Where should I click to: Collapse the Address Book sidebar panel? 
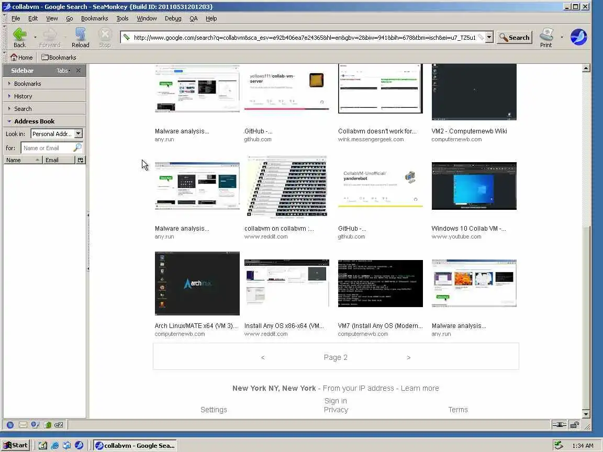click(44, 121)
